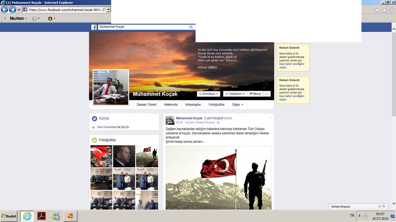This screenshot has width=396, height=222.
Task: Click the page scrollbar up arrow
Action: [x=394, y=29]
